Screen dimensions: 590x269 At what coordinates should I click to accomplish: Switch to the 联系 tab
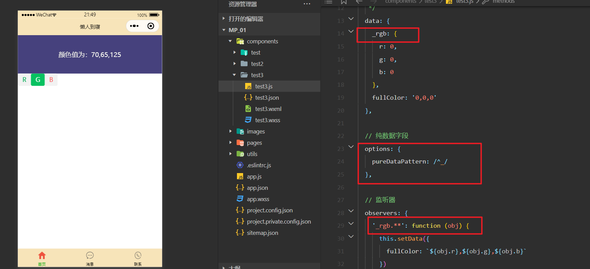click(138, 258)
